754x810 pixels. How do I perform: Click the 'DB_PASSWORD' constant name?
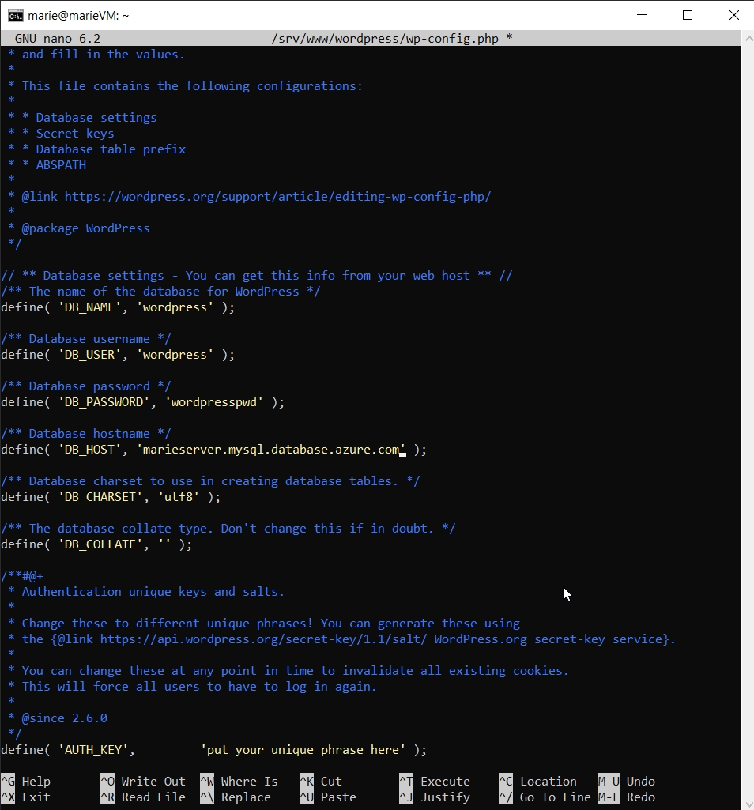104,402
